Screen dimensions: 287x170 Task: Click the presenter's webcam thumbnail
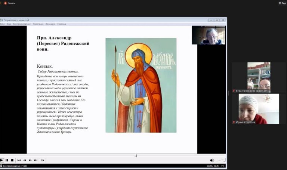[209, 35]
